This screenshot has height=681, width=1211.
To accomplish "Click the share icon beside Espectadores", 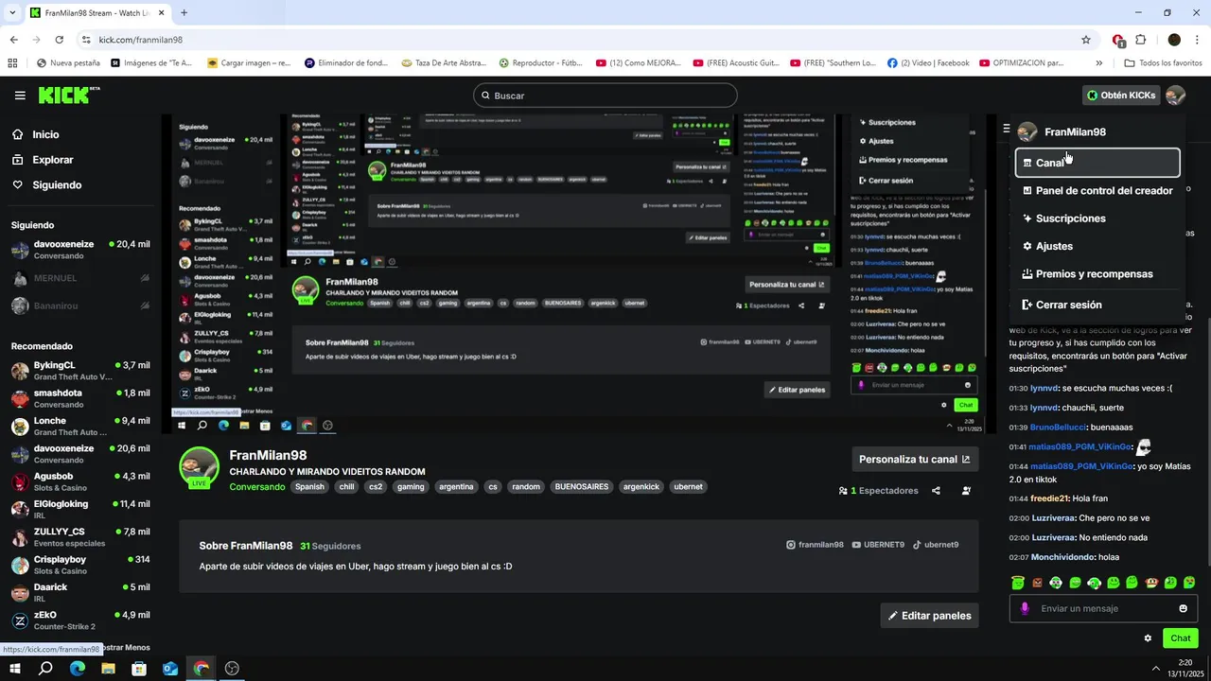I will tap(936, 491).
